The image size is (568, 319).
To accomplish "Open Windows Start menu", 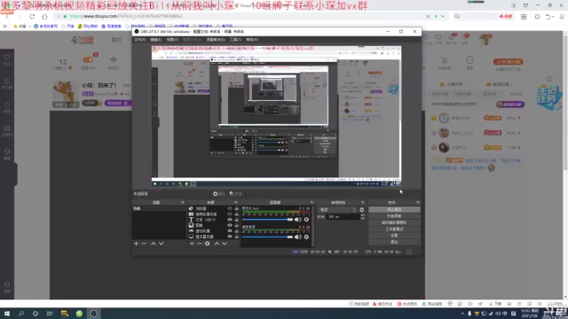I will pyautogui.click(x=7, y=314).
